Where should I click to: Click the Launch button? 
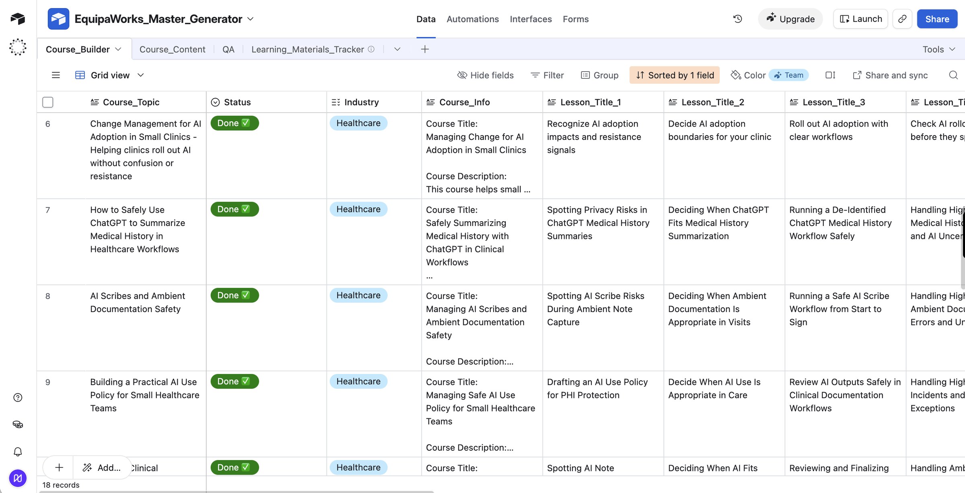tap(860, 19)
